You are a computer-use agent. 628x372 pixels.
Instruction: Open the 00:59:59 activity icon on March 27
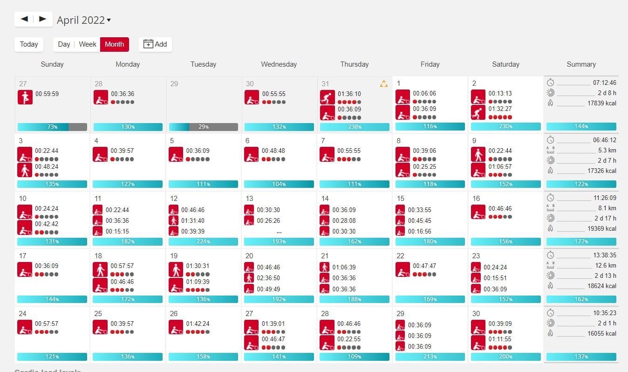pyautogui.click(x=25, y=97)
